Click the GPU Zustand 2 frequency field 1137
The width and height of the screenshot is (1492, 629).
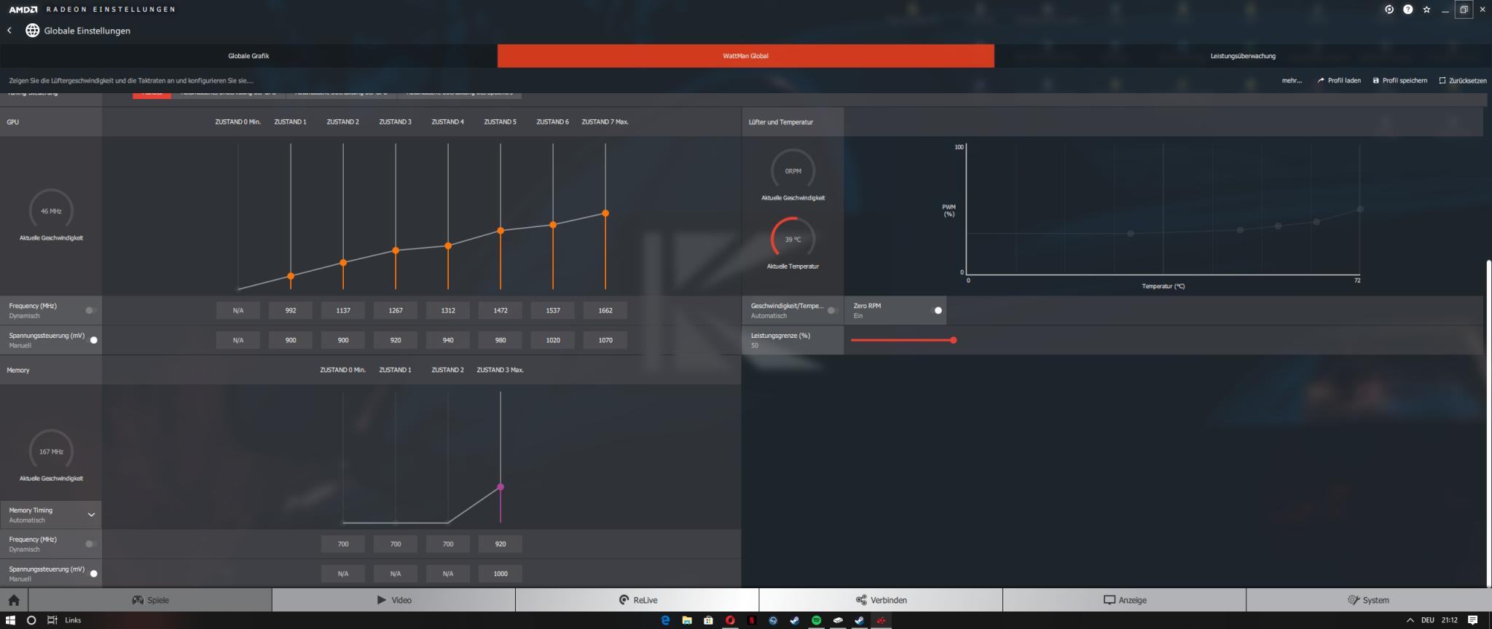tap(343, 311)
